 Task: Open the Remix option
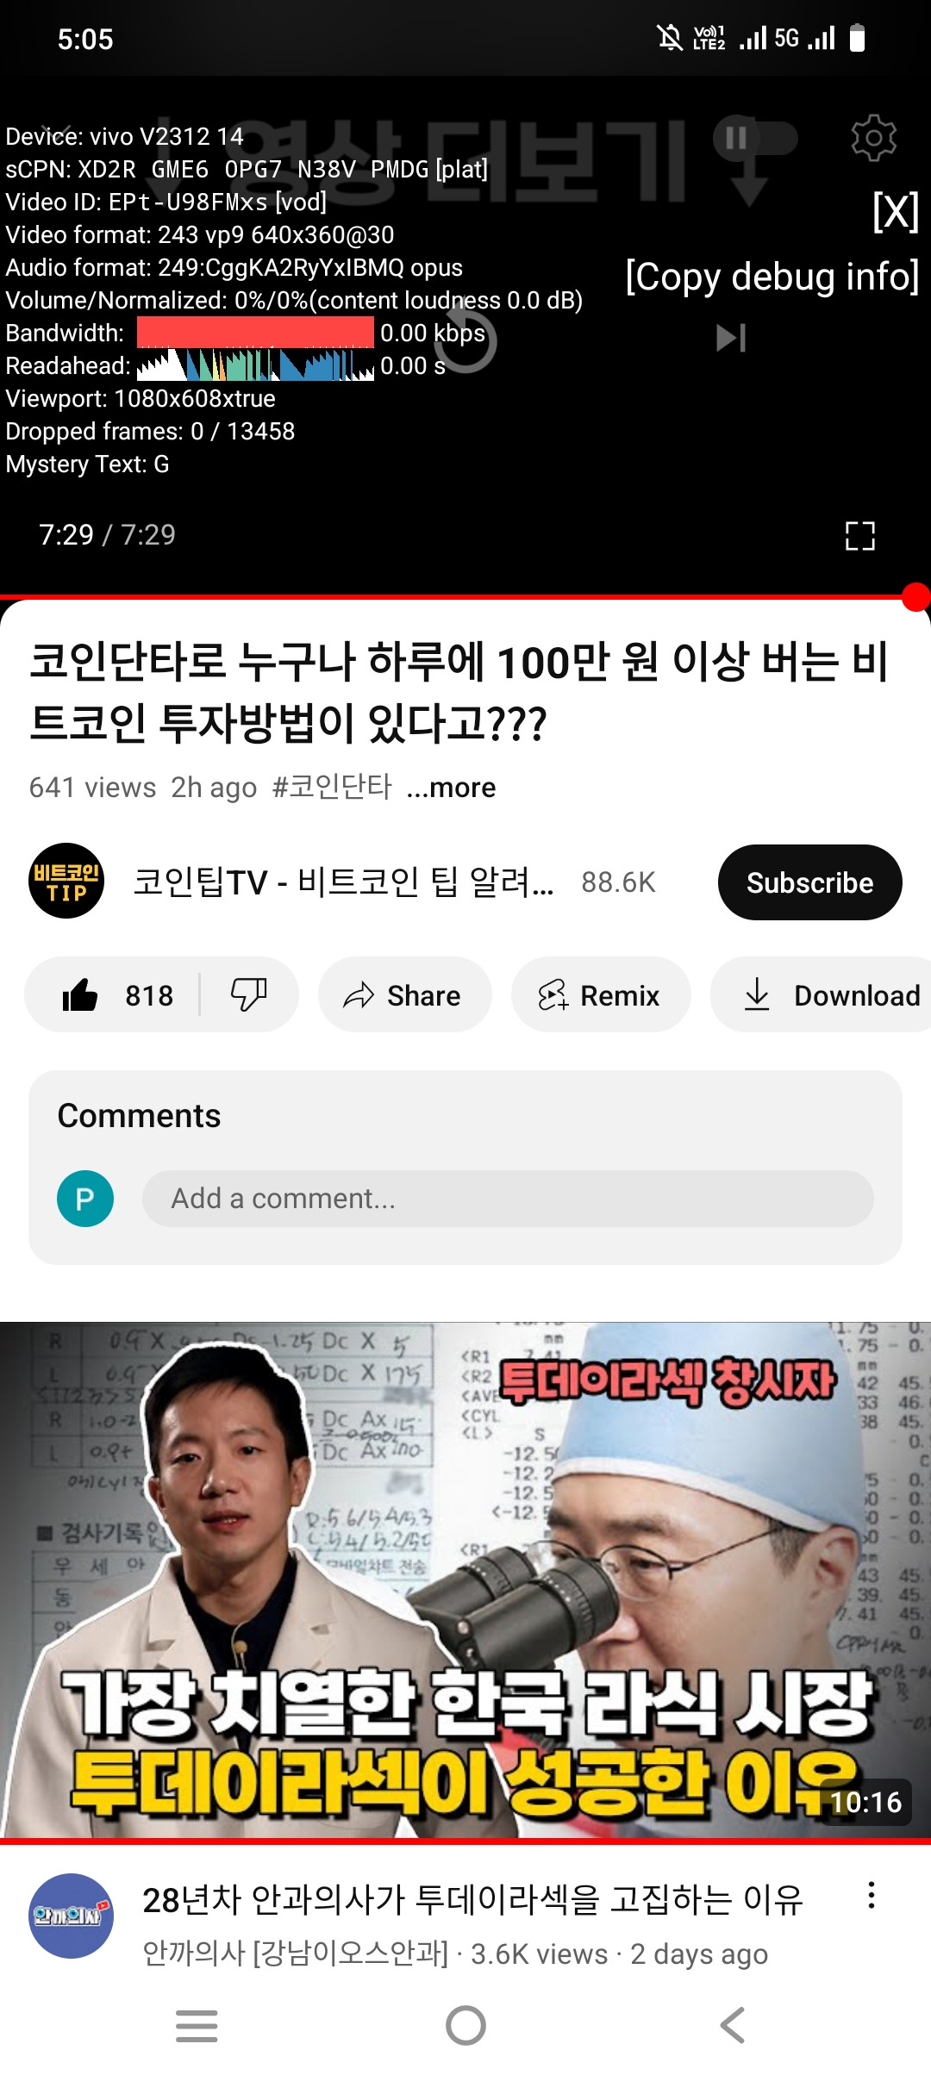[x=601, y=995]
